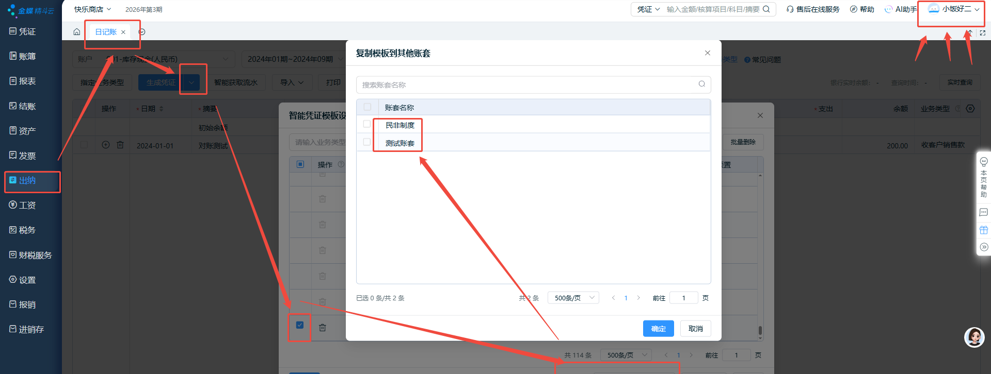Go to next page in copy dialog pagination
This screenshot has height=374, width=991.
coord(639,298)
